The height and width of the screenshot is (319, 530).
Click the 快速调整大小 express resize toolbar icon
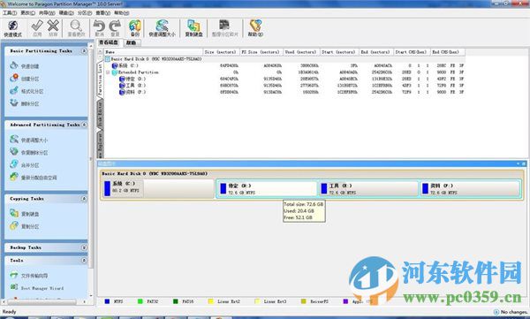point(162,28)
